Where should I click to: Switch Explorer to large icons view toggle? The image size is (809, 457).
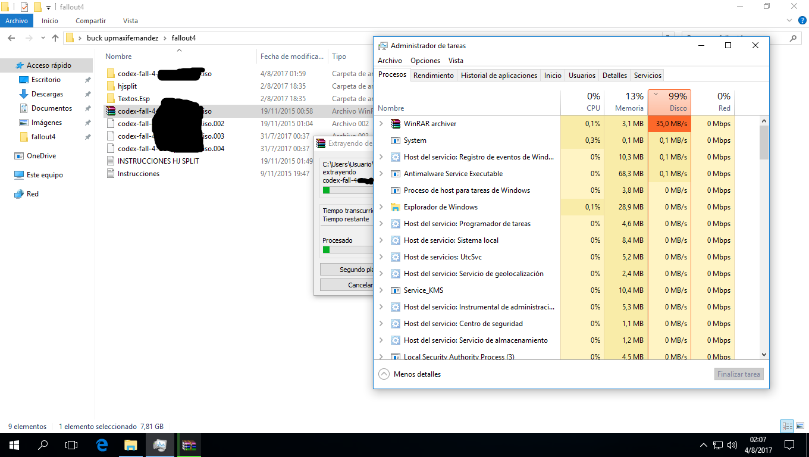coord(799,426)
